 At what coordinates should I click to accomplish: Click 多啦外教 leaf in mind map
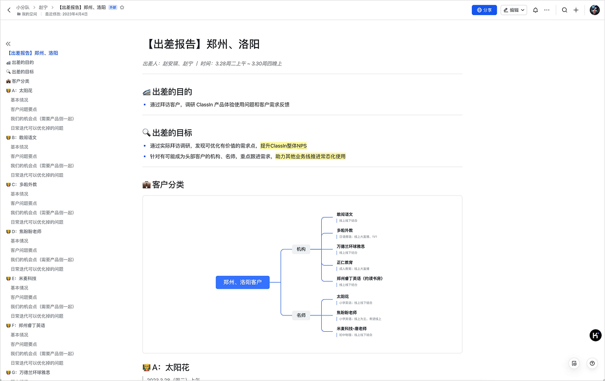pos(344,231)
